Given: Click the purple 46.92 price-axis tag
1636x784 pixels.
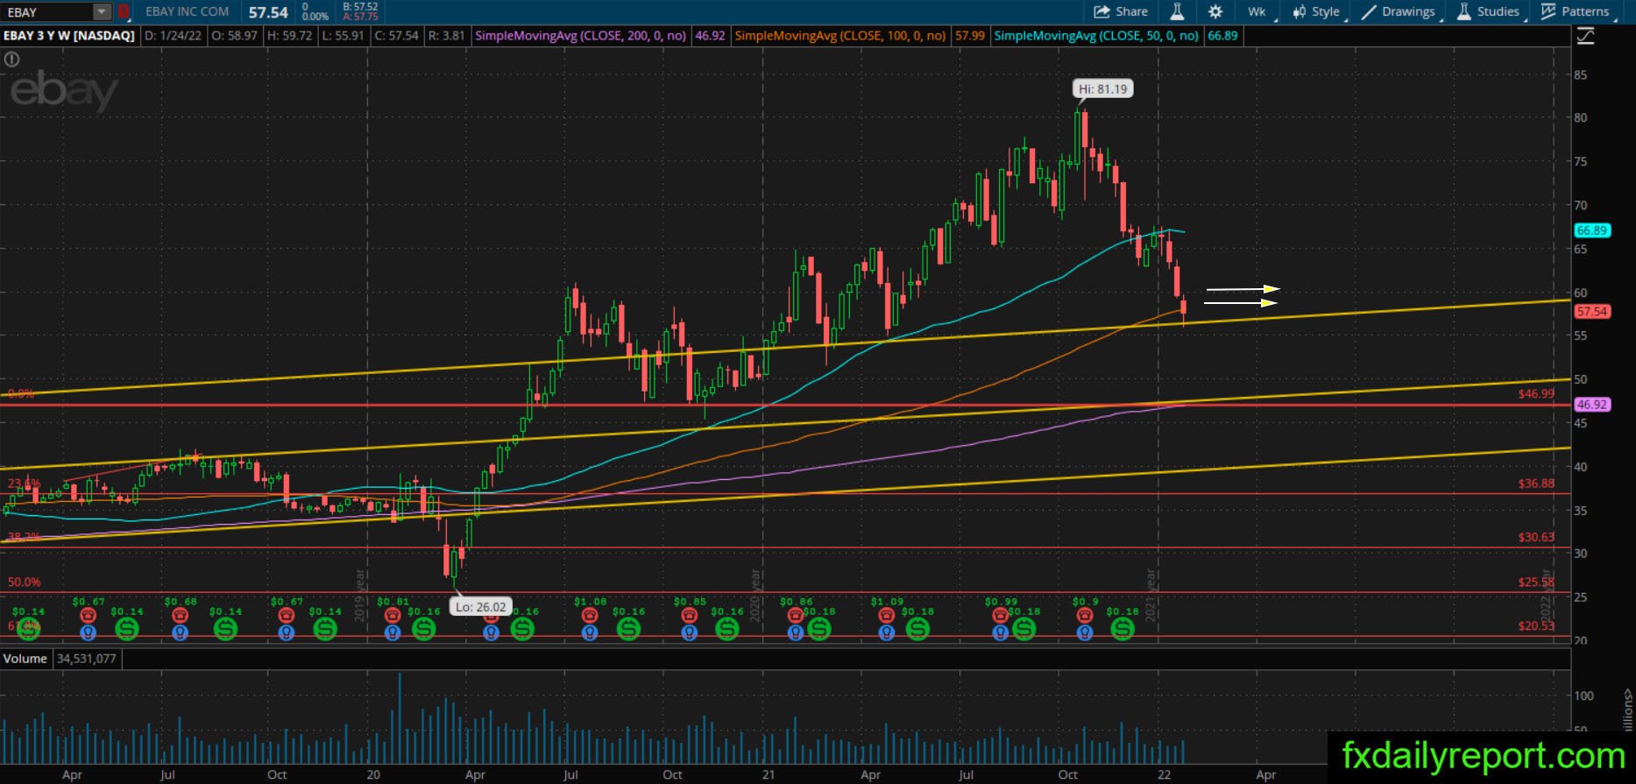Looking at the screenshot, I should click(x=1591, y=405).
